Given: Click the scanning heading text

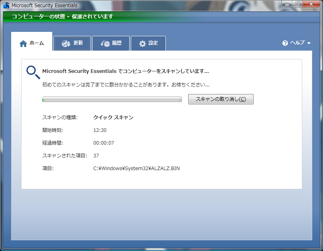Looking at the screenshot, I should tap(126, 71).
